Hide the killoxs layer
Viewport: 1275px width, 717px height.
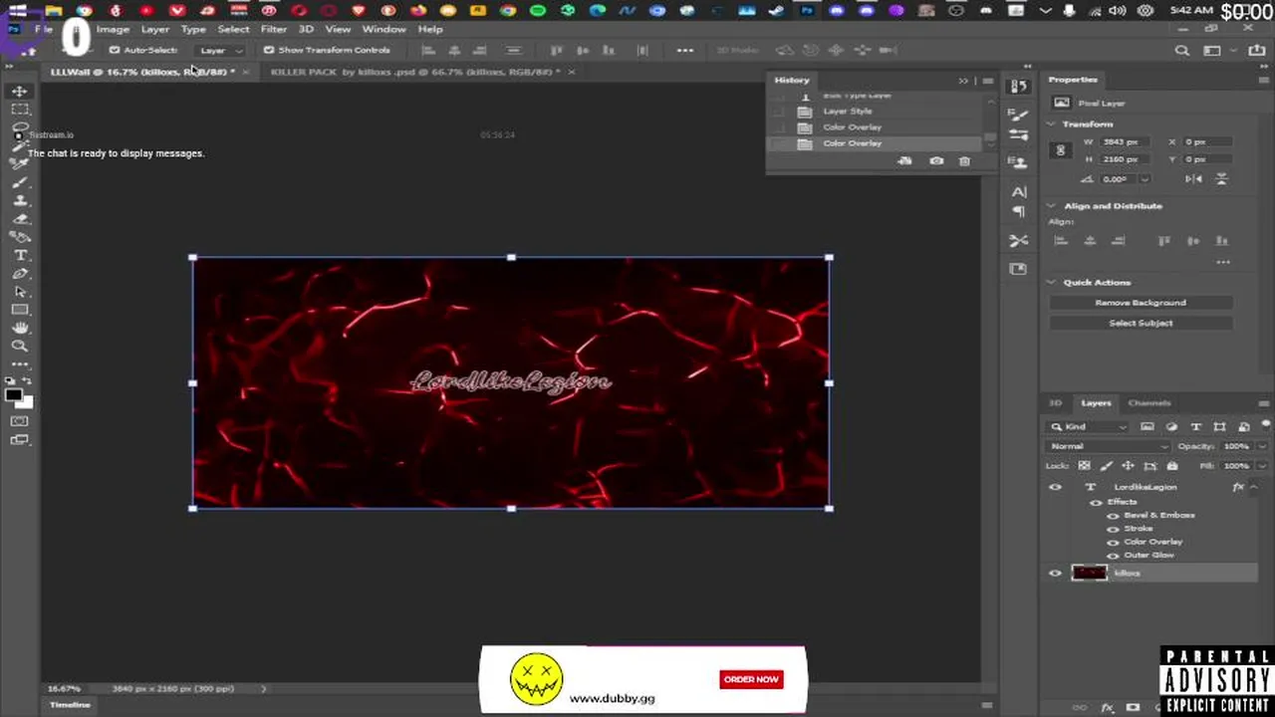click(x=1055, y=573)
